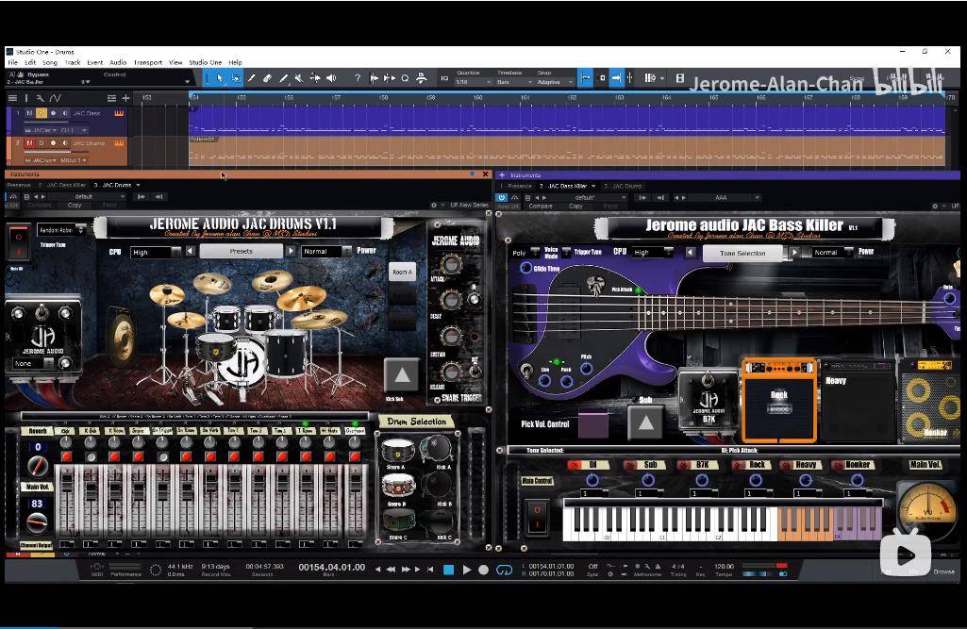The image size is (967, 629).
Task: Select the Mute tool
Action: 299,78
